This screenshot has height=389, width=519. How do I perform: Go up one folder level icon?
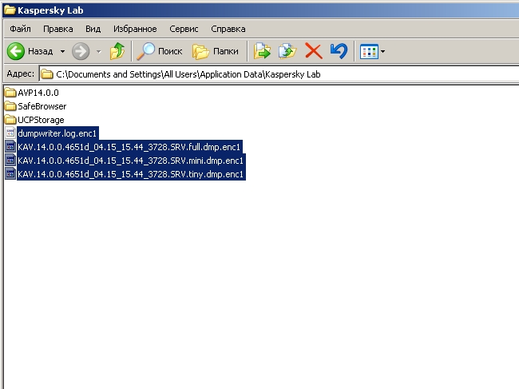(117, 51)
